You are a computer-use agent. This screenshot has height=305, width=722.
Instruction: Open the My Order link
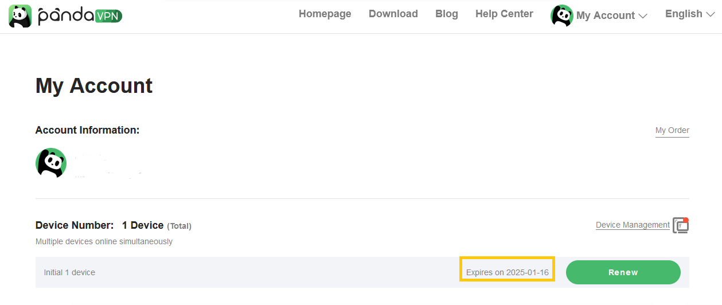672,130
